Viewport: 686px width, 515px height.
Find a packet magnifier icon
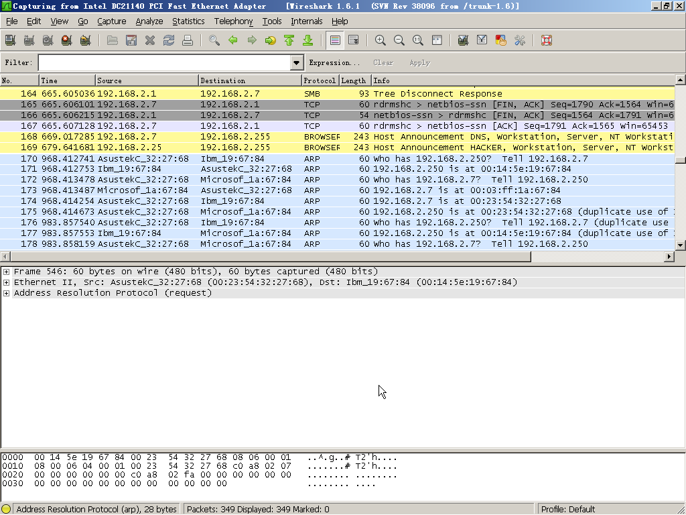[214, 40]
